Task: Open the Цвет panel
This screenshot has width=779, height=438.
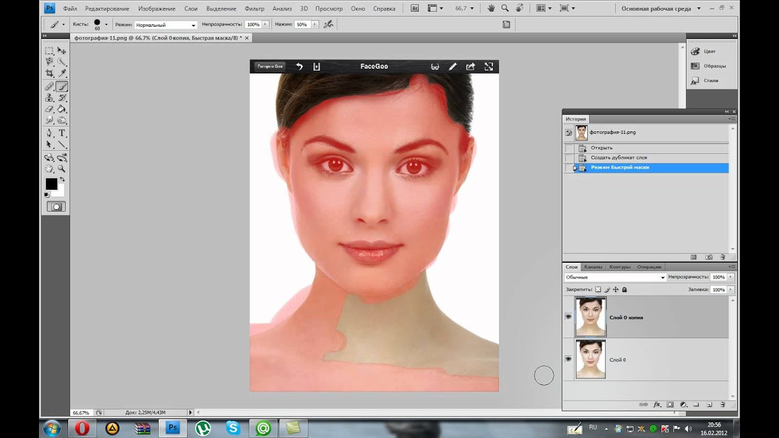Action: (x=710, y=51)
